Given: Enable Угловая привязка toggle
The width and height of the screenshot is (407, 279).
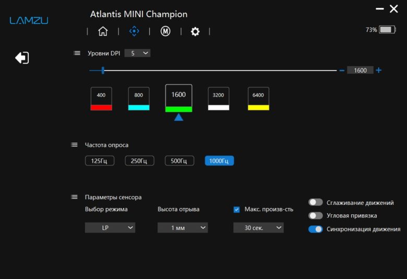Looking at the screenshot, I should (316, 215).
